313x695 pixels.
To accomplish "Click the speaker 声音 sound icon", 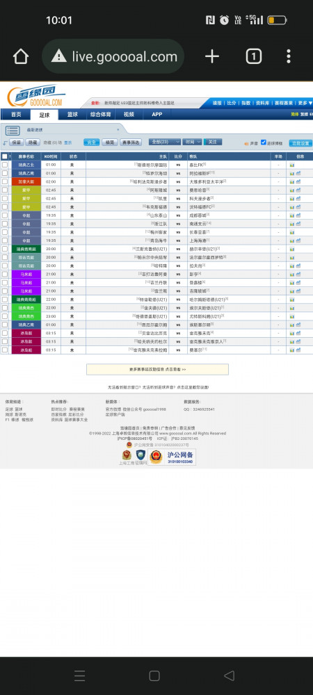I will (246, 144).
